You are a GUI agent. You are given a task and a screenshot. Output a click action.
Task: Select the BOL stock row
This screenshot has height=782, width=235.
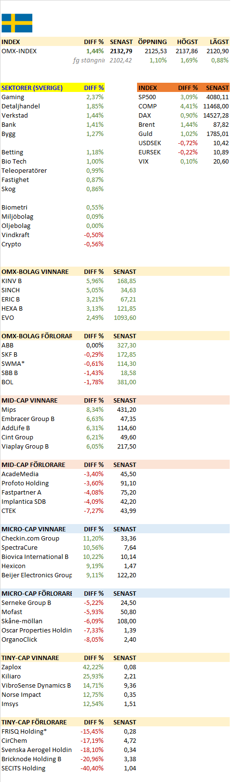click(x=69, y=382)
